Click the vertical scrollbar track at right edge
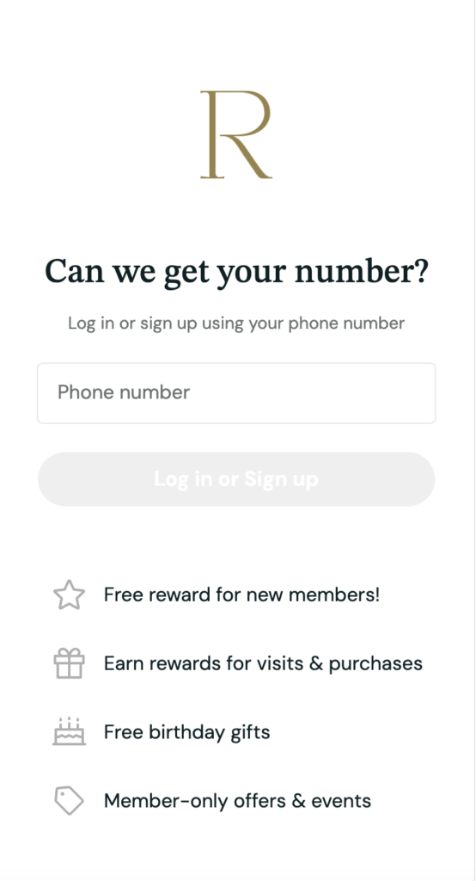Image resolution: width=476 pixels, height=881 pixels. (475, 440)
